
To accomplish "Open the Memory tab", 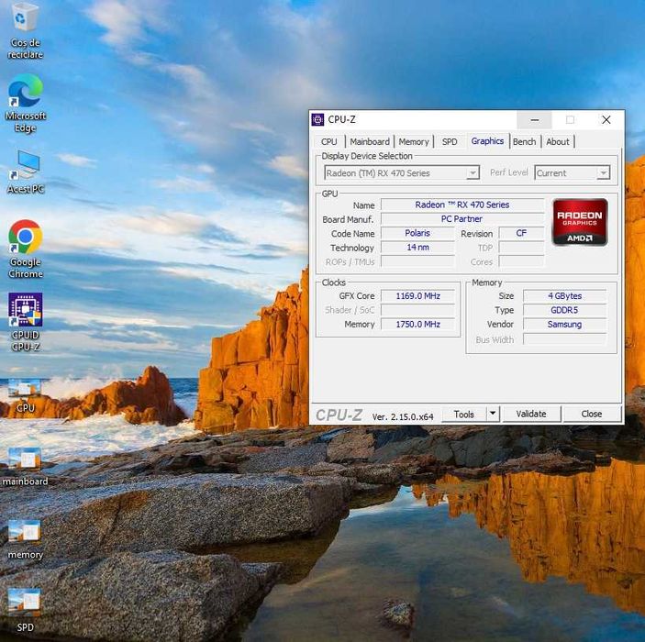I will coord(414,141).
